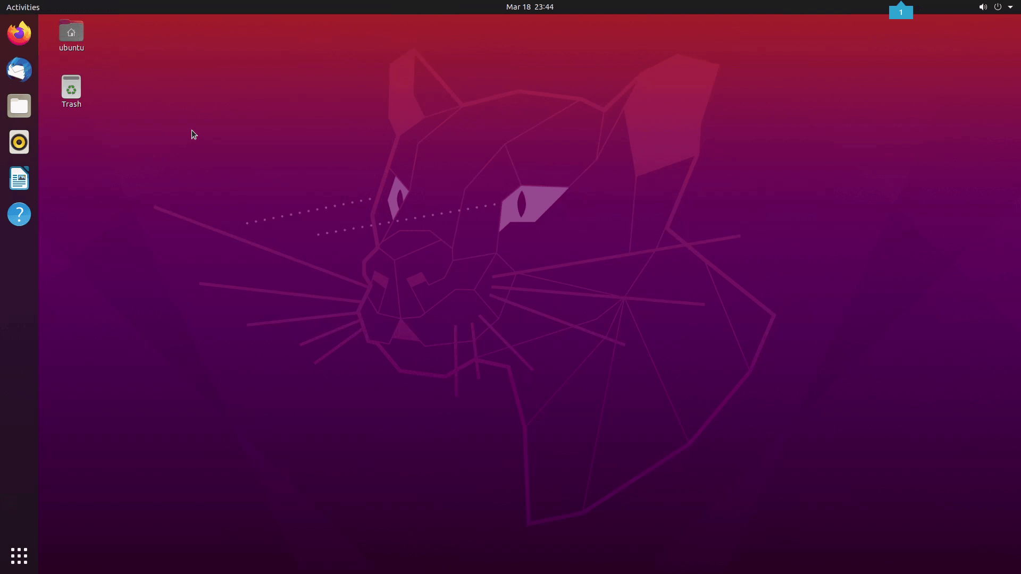Screen dimensions: 1021x574
Task: Show the Applications grid
Action: click(x=19, y=555)
